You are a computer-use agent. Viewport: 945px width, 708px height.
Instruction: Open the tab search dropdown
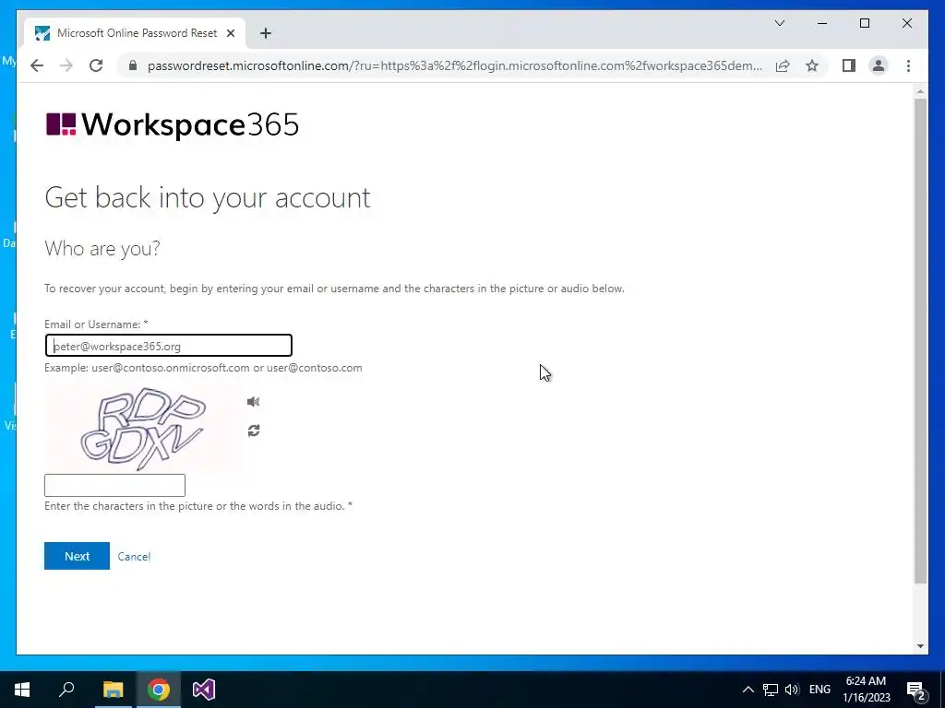pyautogui.click(x=779, y=23)
